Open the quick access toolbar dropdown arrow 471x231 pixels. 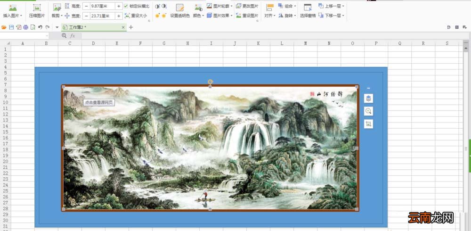(57, 27)
